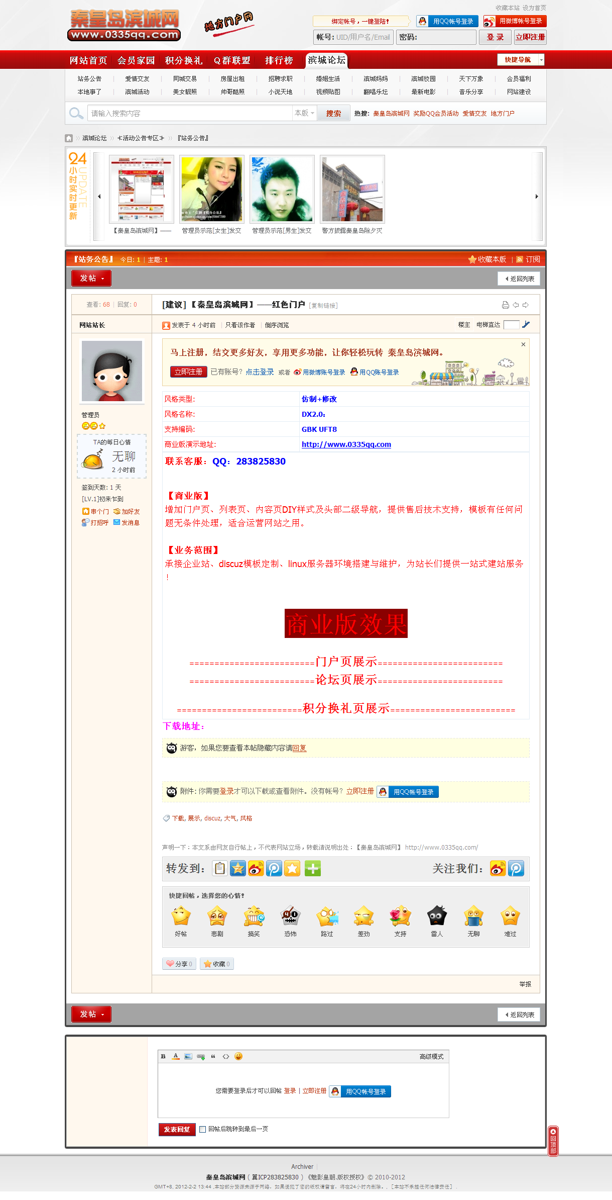Viewport: 612px width, 1200px height.
Task: Insert image in reply editor
Action: click(188, 1056)
